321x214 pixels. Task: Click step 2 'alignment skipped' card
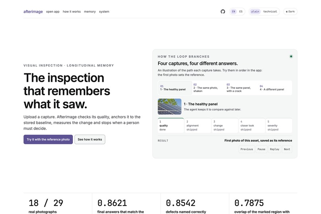click(198, 126)
